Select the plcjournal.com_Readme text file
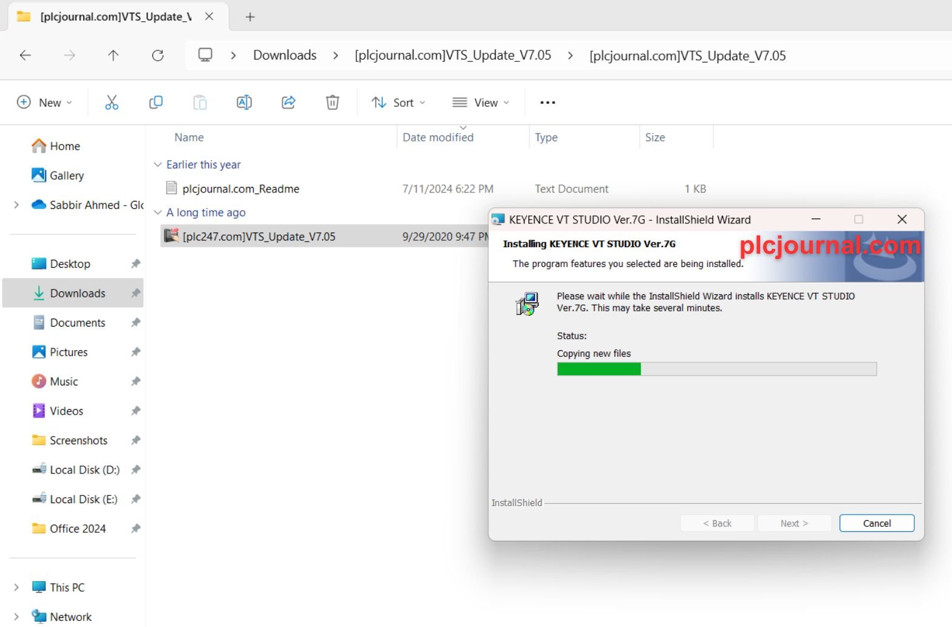 click(x=240, y=189)
